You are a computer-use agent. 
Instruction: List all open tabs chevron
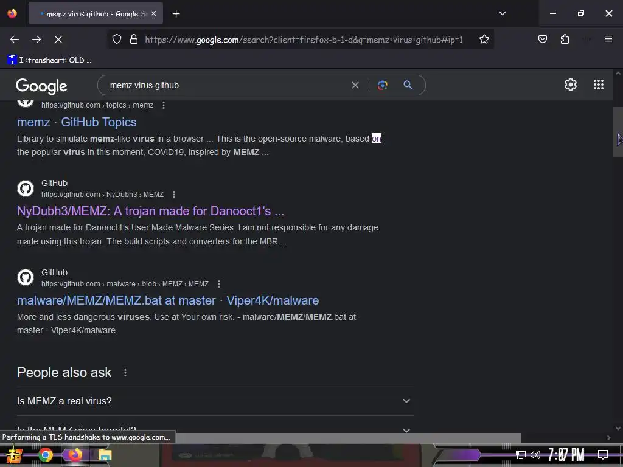pos(502,13)
